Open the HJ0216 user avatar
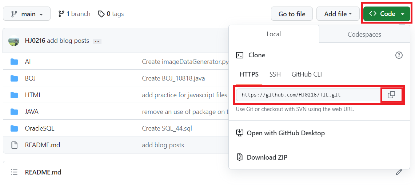This screenshot has height=185, width=415. pos(14,41)
